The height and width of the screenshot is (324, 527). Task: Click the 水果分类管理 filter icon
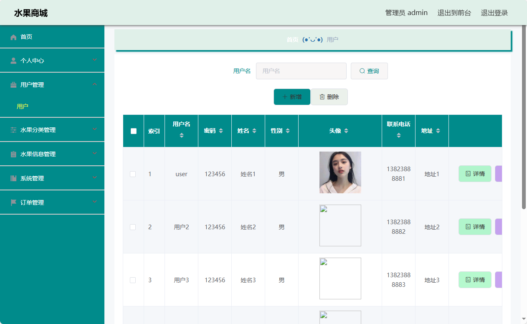click(13, 129)
